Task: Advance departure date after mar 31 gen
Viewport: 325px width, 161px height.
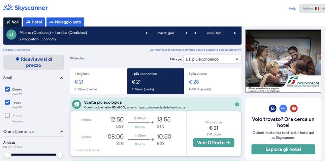Action: click(186, 33)
